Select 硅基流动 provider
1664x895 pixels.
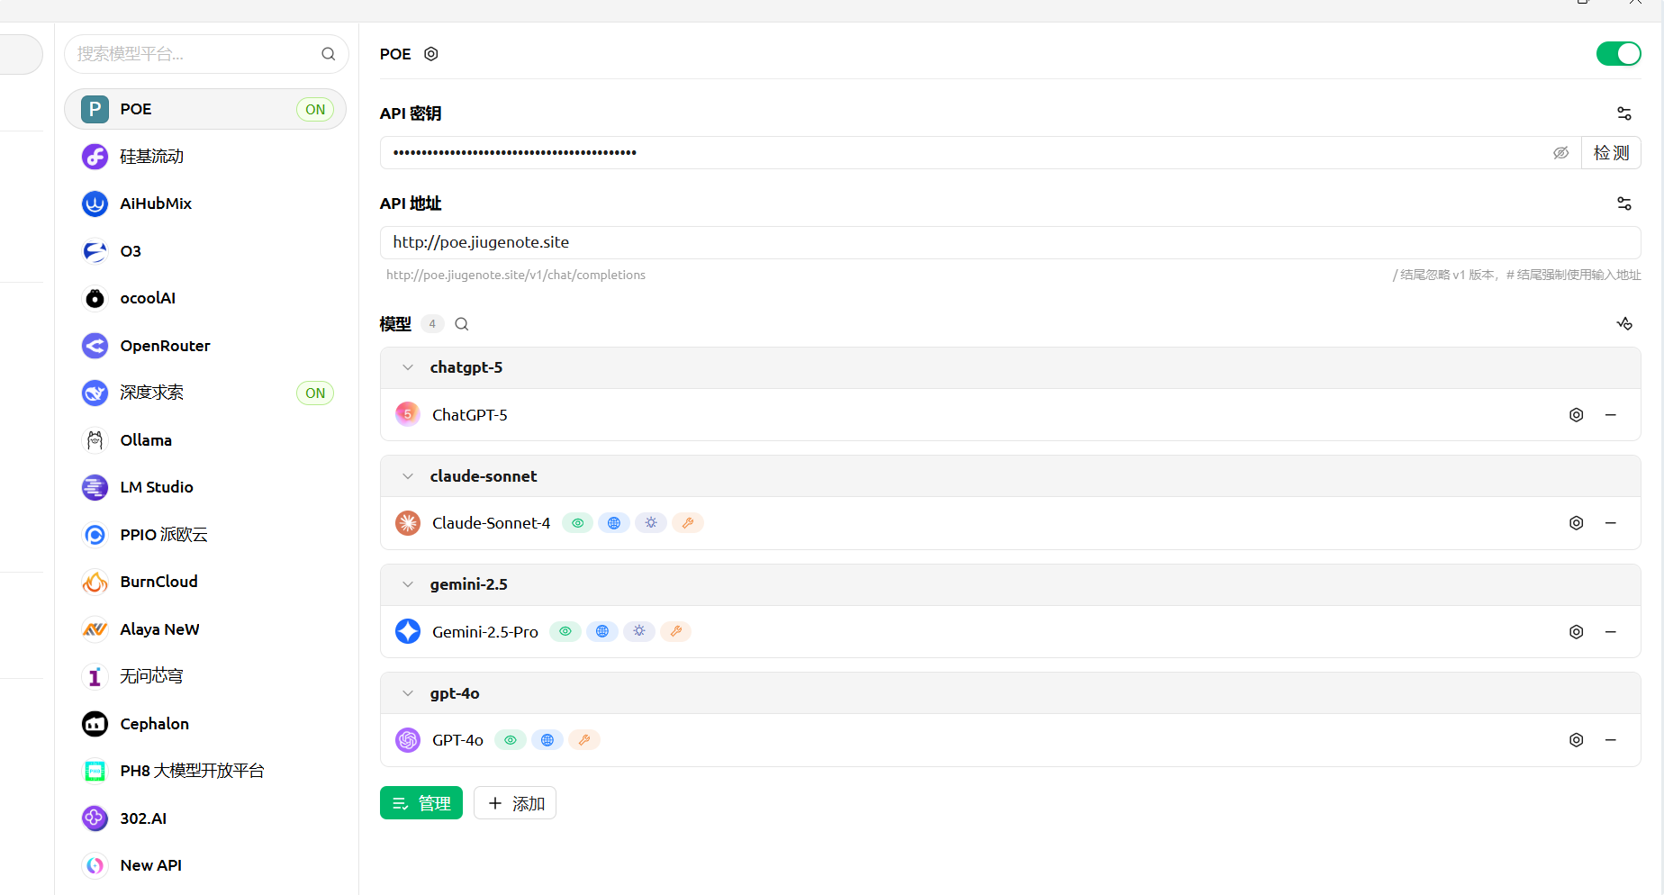pos(205,157)
